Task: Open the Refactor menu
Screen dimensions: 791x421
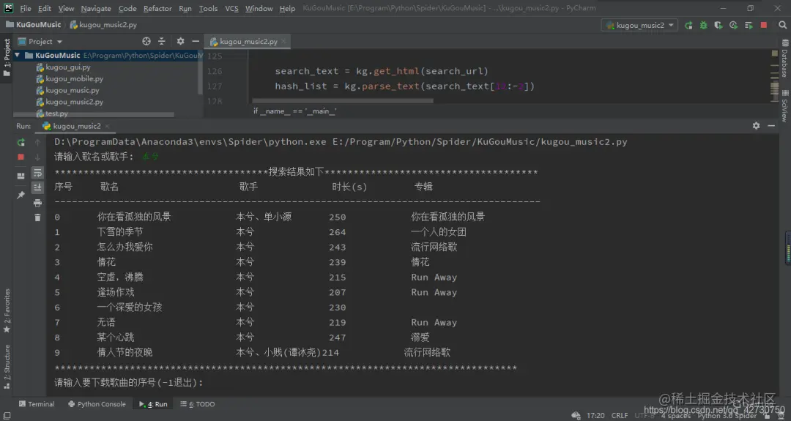Action: tap(157, 9)
